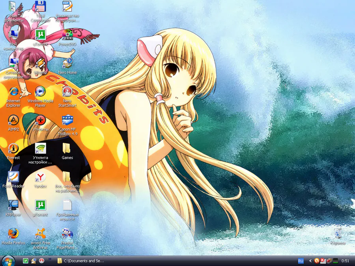Click the orange avast tray icon
This screenshot has width=355, height=266.
pyautogui.click(x=317, y=261)
